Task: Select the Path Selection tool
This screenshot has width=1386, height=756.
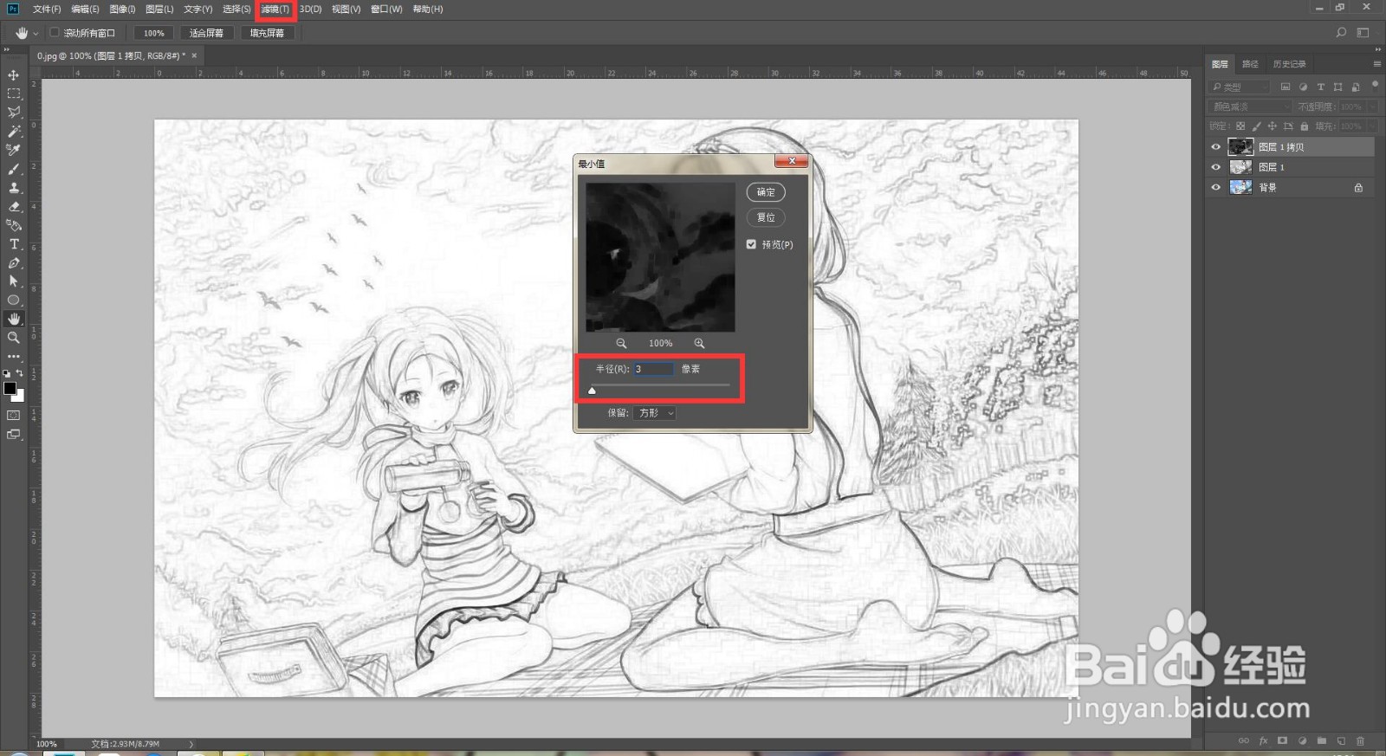Action: pos(14,281)
